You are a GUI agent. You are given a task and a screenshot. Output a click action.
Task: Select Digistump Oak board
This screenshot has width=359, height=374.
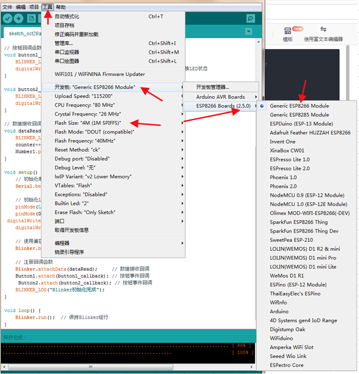pos(306,329)
